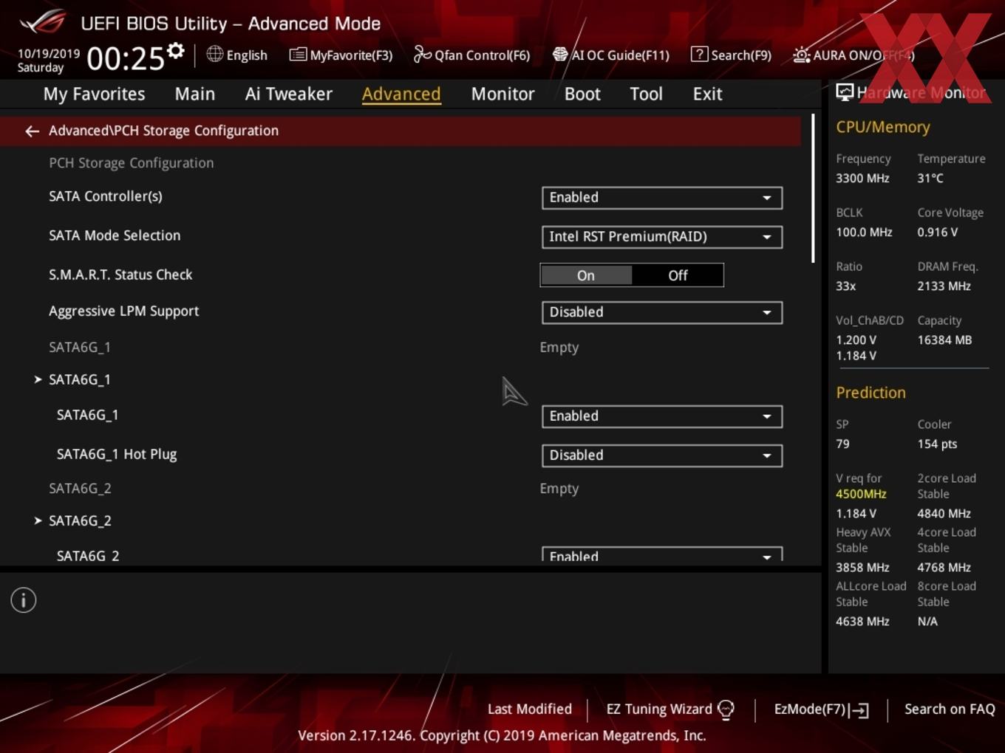Select the SATA Mode Selection label
The height and width of the screenshot is (753, 1005).
click(x=115, y=235)
